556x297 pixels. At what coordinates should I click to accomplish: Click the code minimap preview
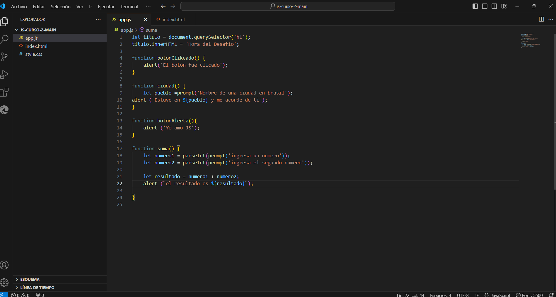(x=530, y=40)
